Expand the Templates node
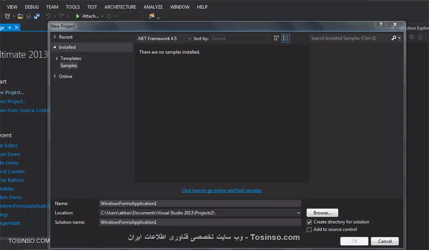 coord(57,59)
